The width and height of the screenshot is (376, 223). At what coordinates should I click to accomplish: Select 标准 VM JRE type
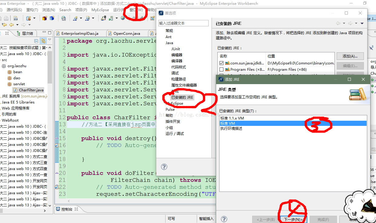[x=293, y=123]
